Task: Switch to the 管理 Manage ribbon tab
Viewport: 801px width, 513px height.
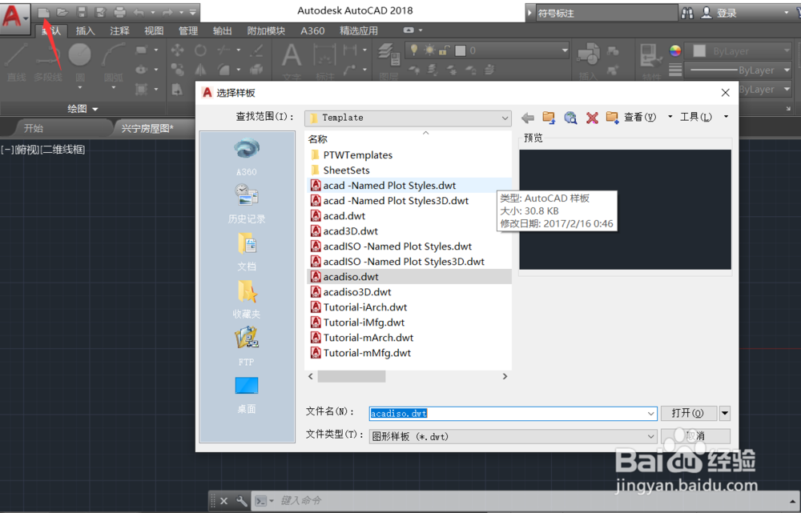Action: 188,31
